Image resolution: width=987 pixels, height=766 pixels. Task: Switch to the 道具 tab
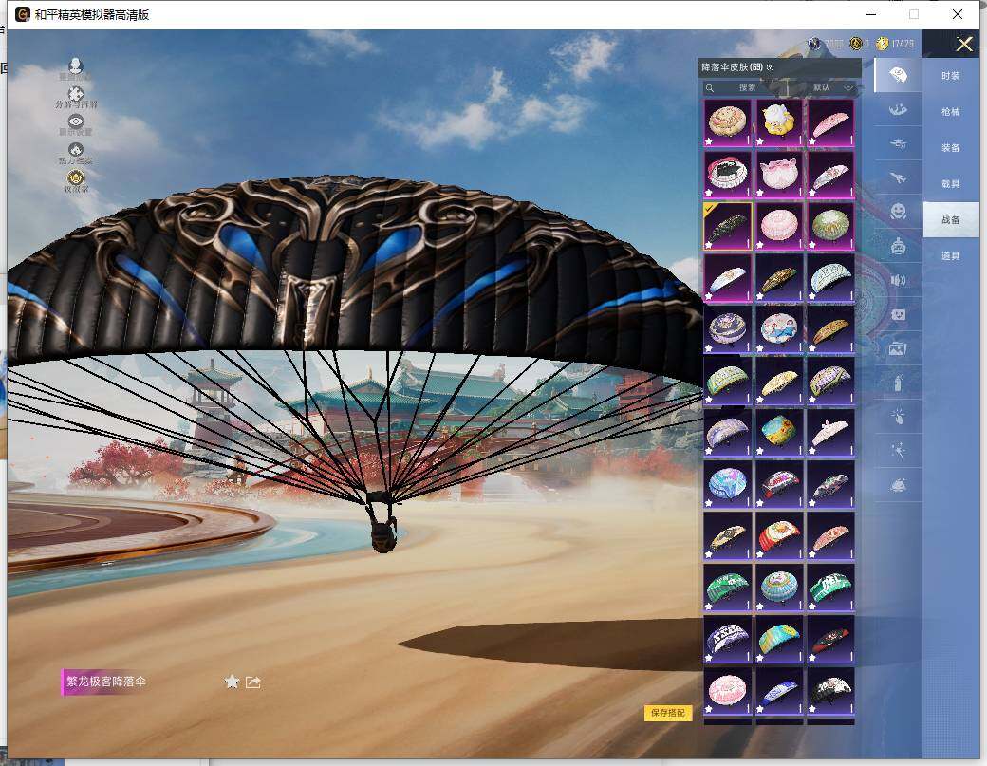tap(951, 255)
